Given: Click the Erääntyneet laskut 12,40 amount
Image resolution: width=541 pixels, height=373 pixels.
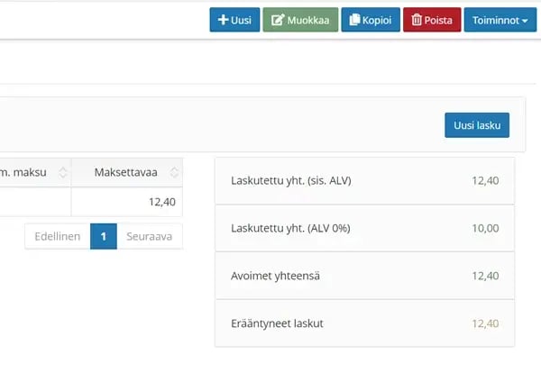Looking at the screenshot, I should coord(485,323).
